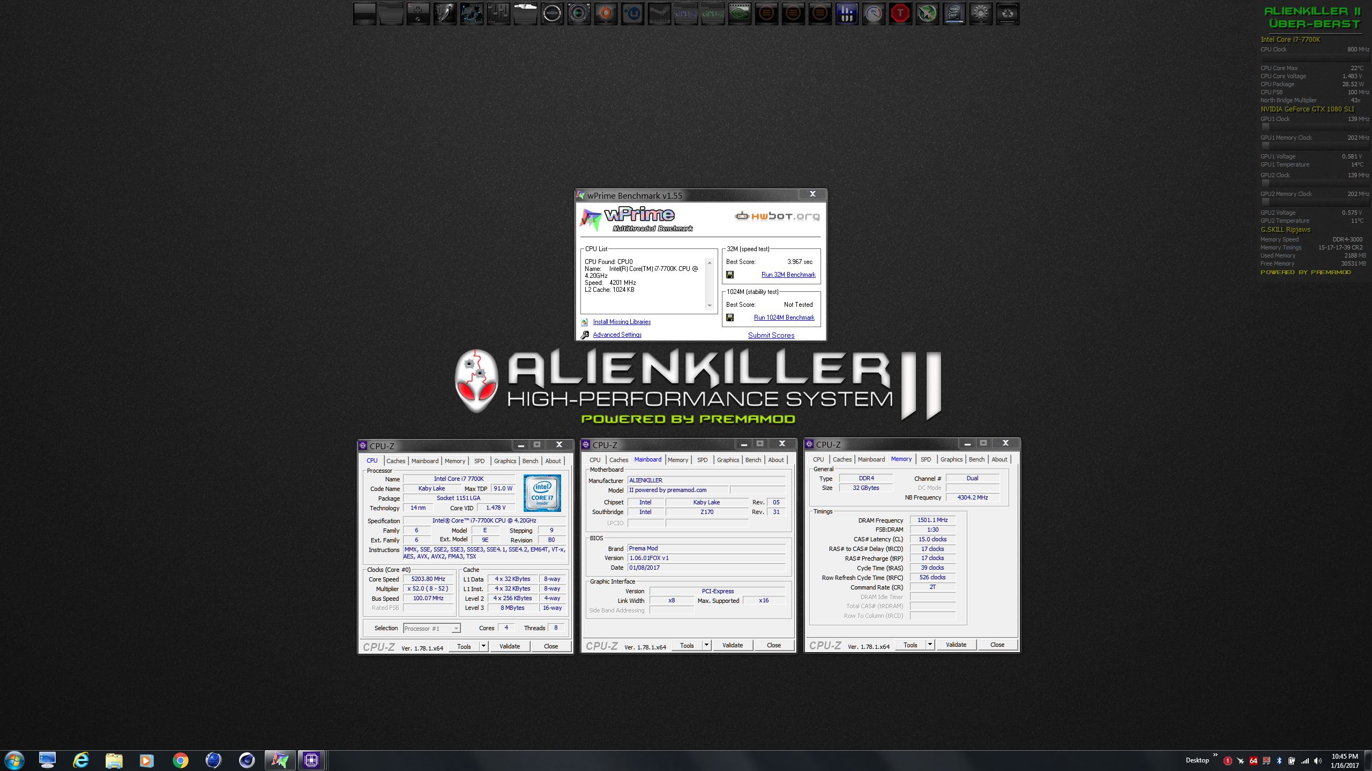Launch CPU-Z from the top dock
The image size is (1372, 771).
(685, 14)
